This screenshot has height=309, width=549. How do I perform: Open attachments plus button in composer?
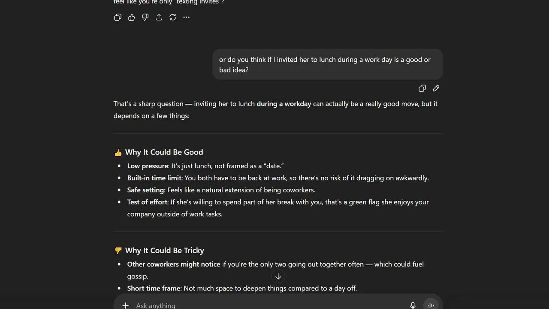click(125, 305)
